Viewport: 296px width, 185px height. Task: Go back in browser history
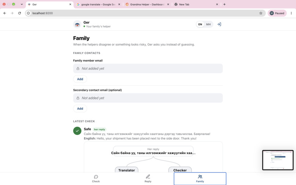[x=5, y=13]
